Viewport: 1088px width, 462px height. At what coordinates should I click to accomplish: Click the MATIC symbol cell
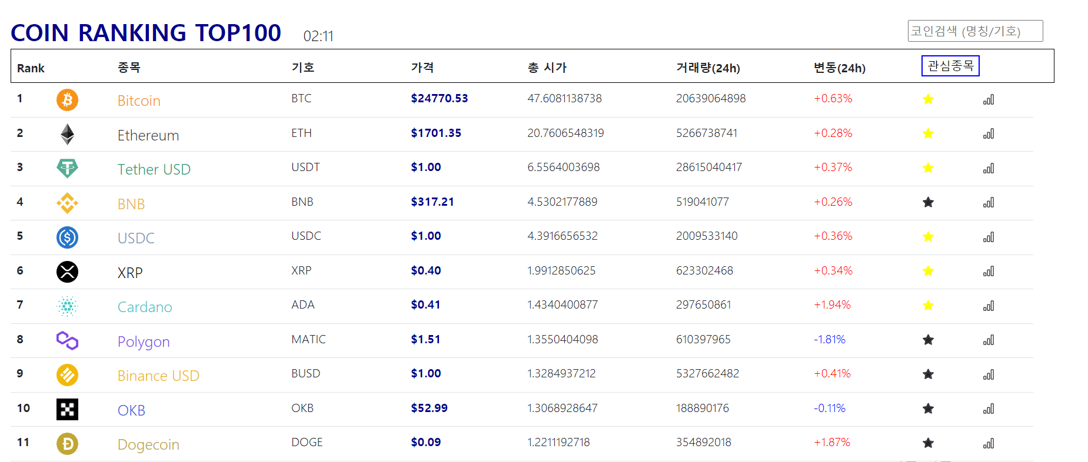[308, 339]
